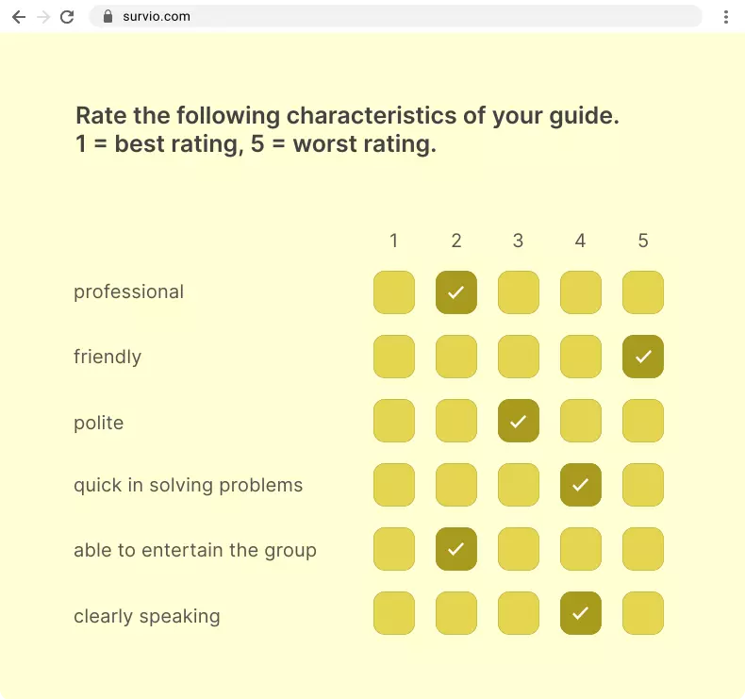Rate professional as 1
Viewport: 745px width, 699px height.
[394, 292]
